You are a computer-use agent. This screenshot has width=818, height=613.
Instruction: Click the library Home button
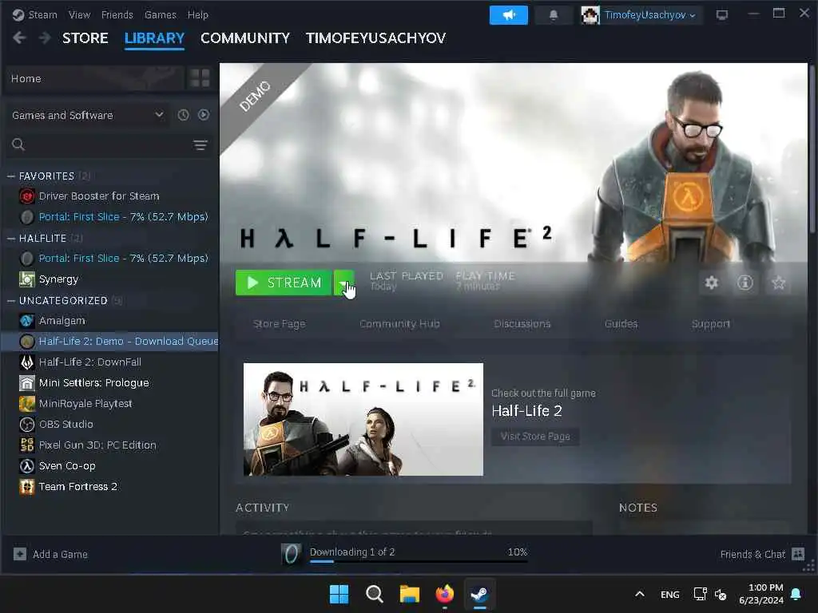pos(95,78)
